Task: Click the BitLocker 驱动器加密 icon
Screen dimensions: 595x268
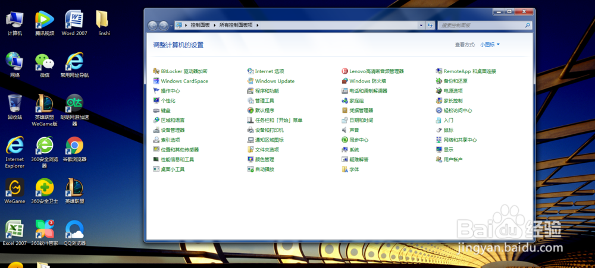Action: (156, 71)
